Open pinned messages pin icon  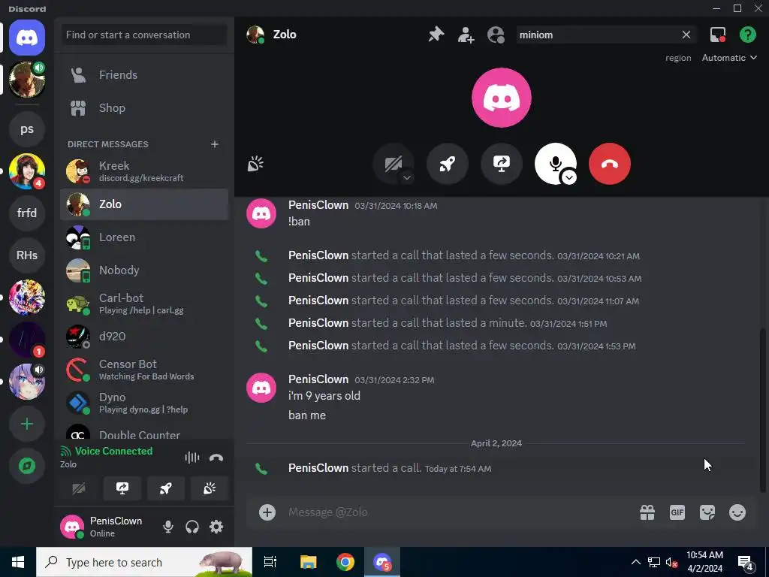(x=436, y=35)
